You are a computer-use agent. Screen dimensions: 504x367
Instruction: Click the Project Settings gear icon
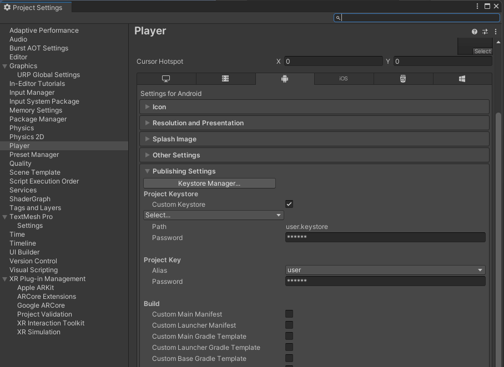click(7, 7)
